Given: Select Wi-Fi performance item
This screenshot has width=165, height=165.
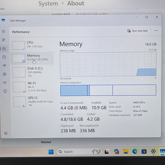Looking at the screenshot, I should (x=33, y=87).
